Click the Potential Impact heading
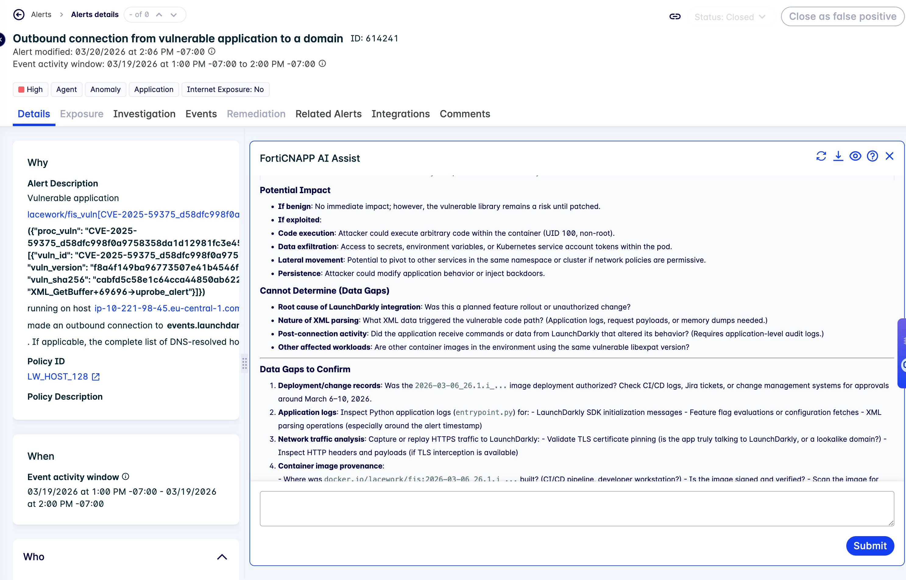This screenshot has height=580, width=906. click(x=295, y=190)
